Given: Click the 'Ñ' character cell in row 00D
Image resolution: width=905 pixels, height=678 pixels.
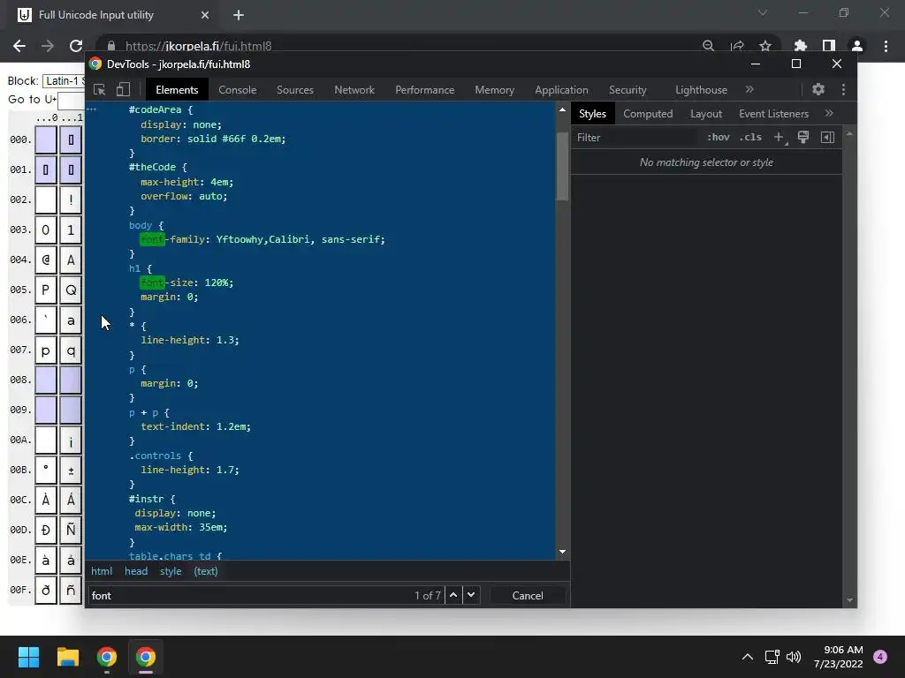Looking at the screenshot, I should click(x=71, y=530).
